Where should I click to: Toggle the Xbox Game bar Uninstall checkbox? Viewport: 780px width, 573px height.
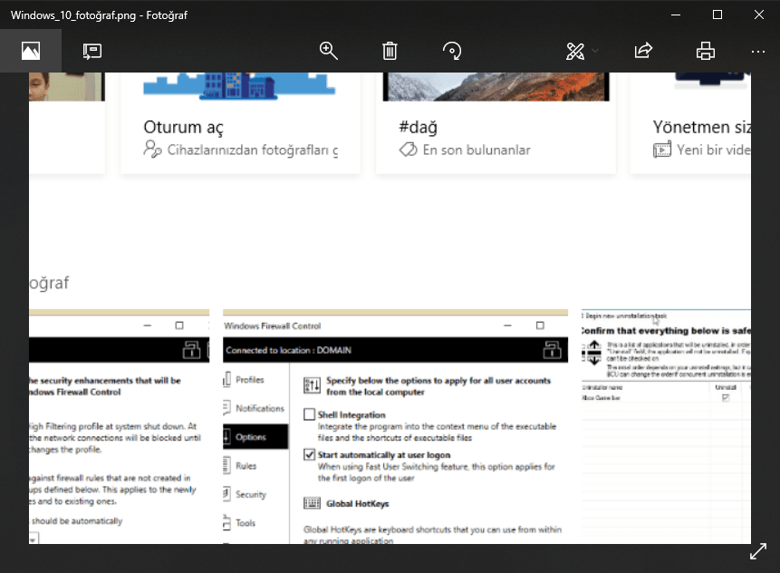click(726, 398)
